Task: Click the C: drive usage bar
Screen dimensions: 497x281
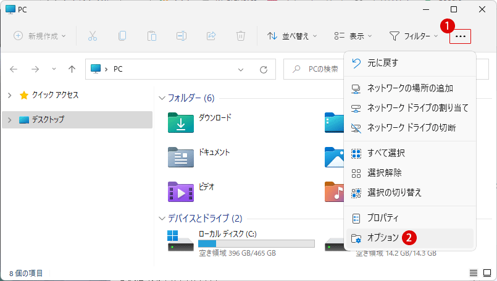Action: 256,243
